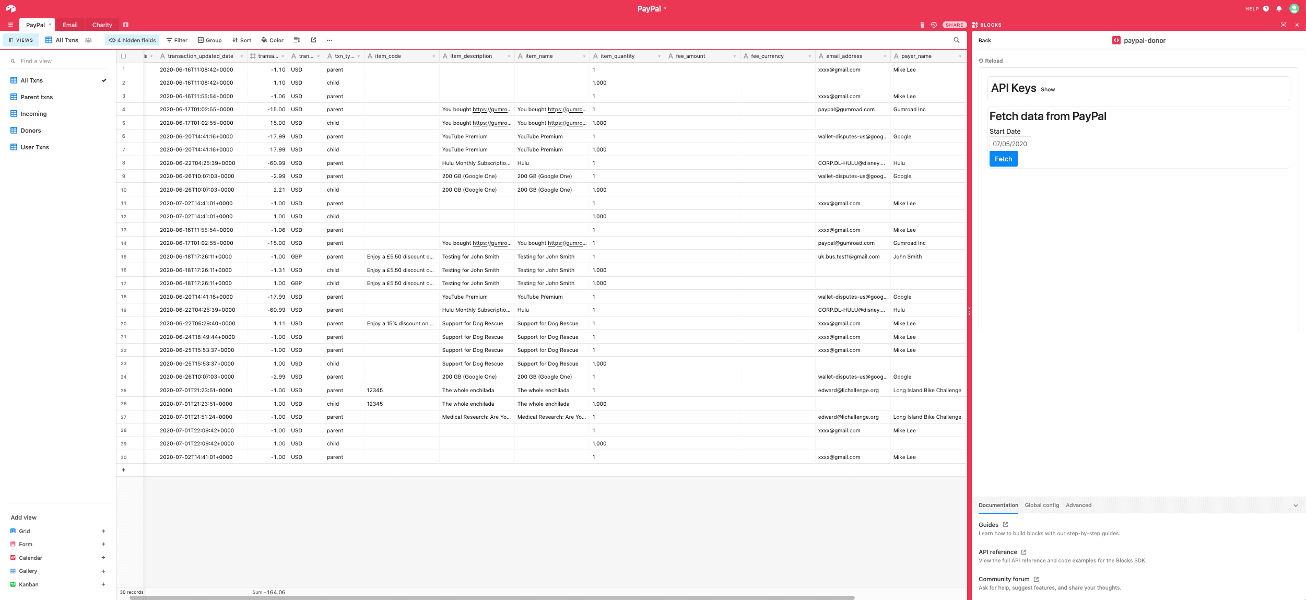The height and width of the screenshot is (600, 1306).
Task: Open the Guides external link icon
Action: pyautogui.click(x=1005, y=524)
